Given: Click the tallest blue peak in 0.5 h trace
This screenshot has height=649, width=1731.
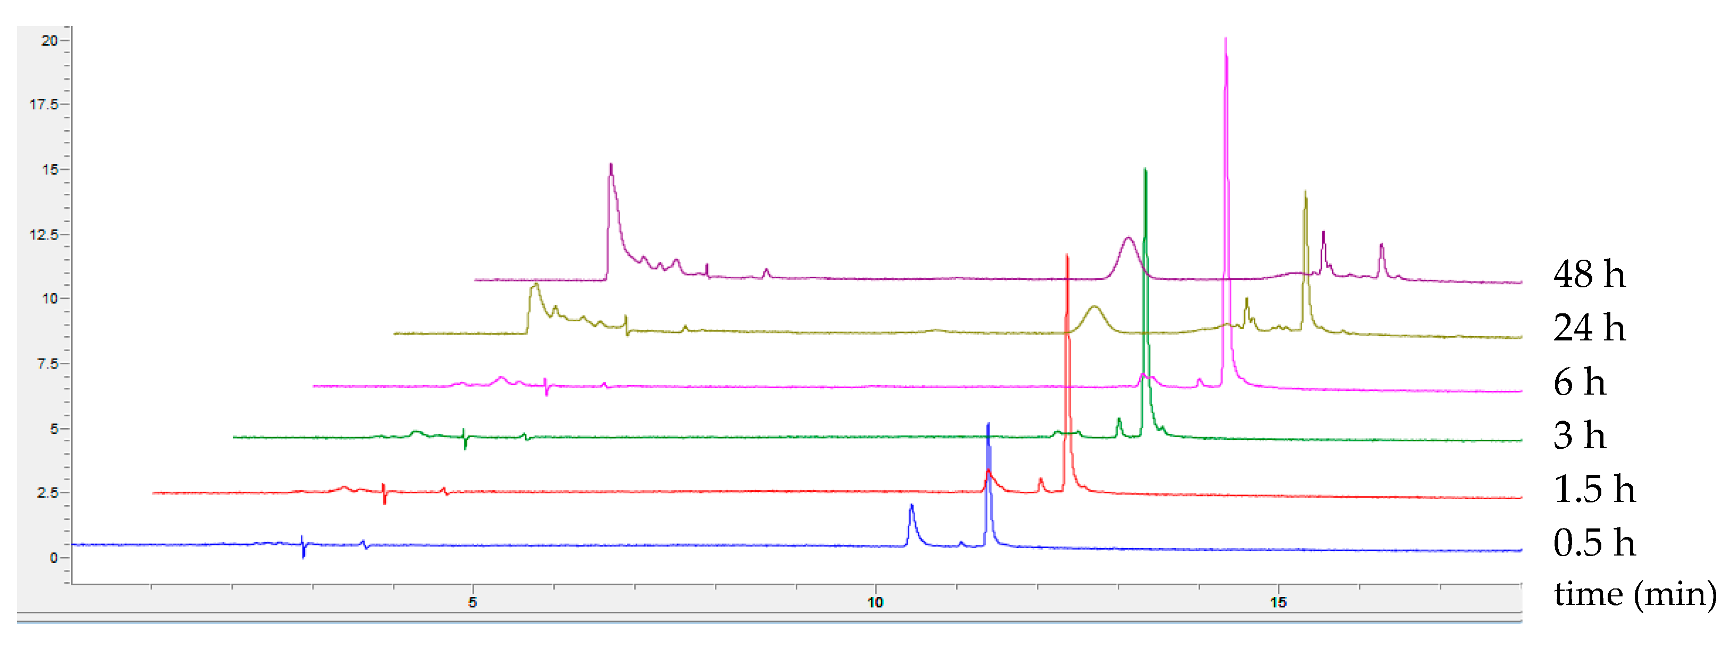Looking at the screenshot, I should click(x=988, y=484).
